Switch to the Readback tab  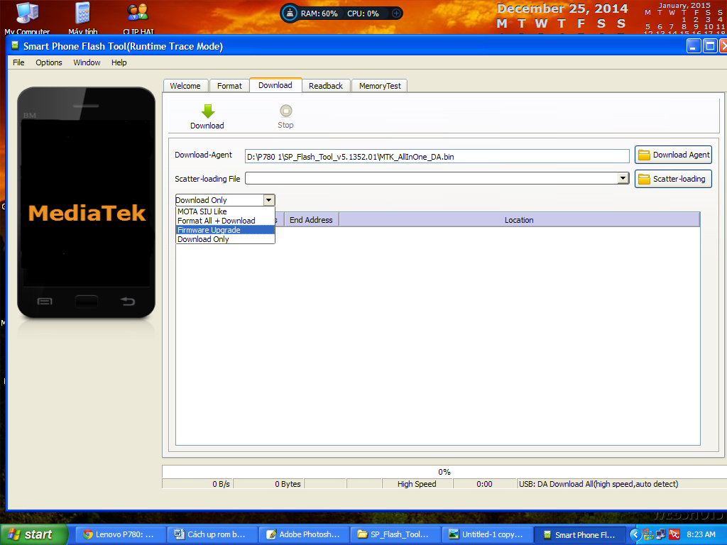(326, 86)
